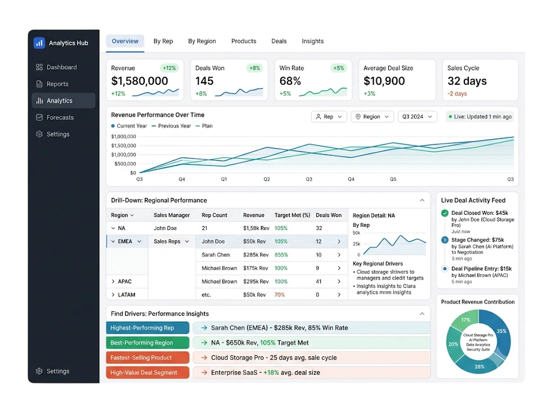Viewport: 553px width, 413px height.
Task: Click arrow icon beside Cloud Storage Pro insight
Action: (x=204, y=357)
